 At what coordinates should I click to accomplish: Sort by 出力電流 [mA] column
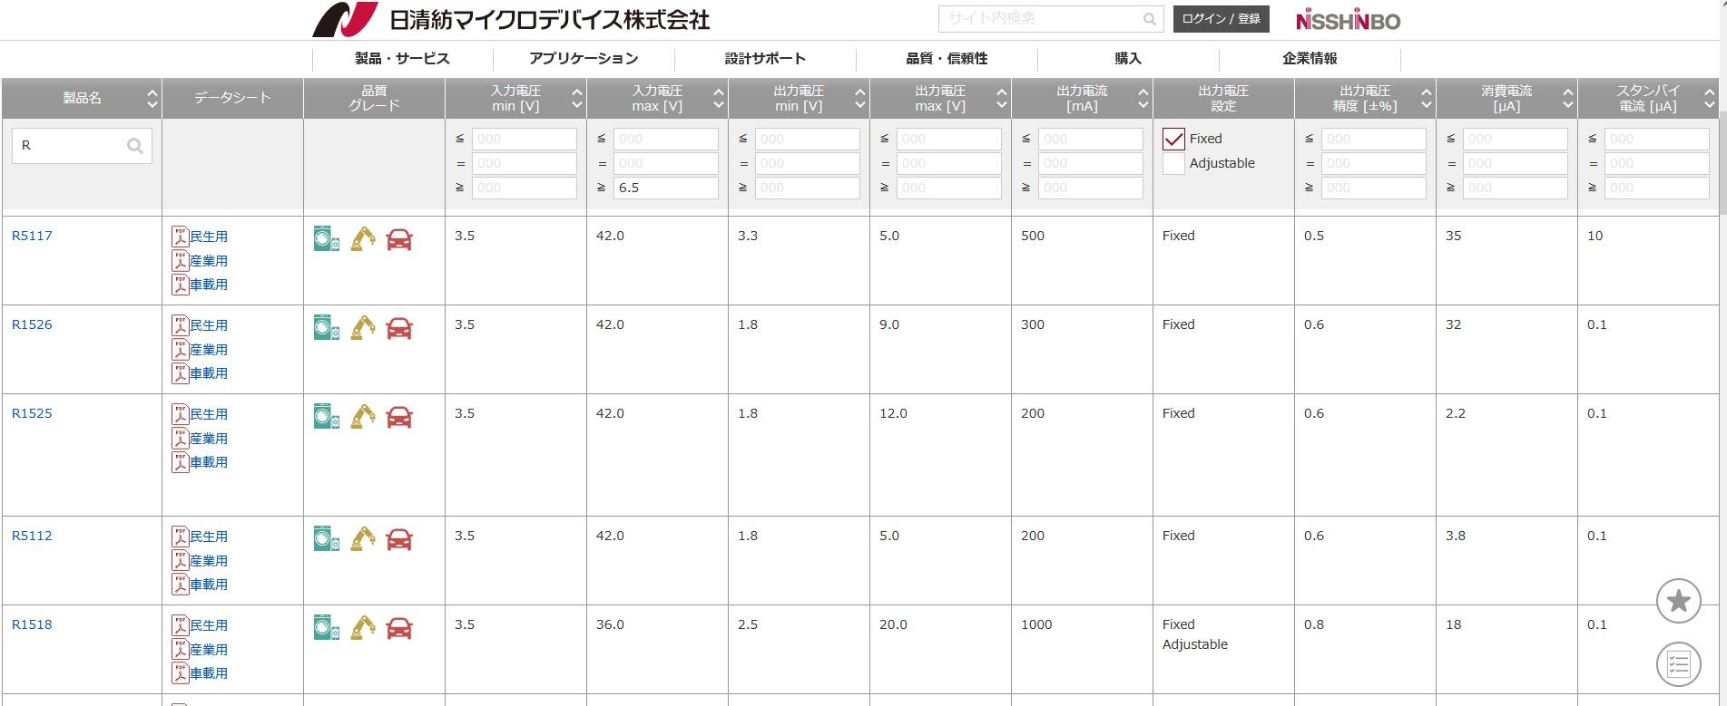1143,98
